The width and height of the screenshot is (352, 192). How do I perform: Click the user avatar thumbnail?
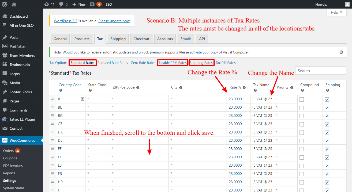347,4
